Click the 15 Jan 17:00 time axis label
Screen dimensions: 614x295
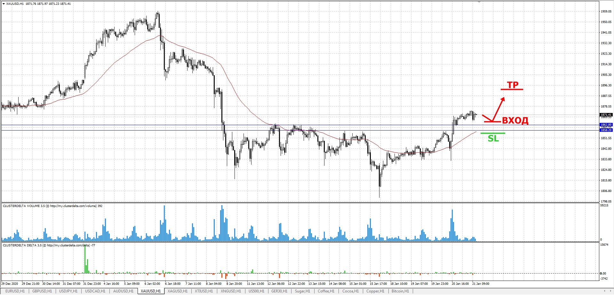378,283
